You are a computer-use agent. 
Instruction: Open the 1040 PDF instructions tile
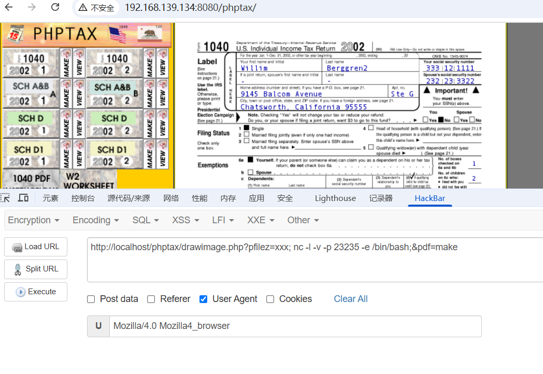pos(31,179)
